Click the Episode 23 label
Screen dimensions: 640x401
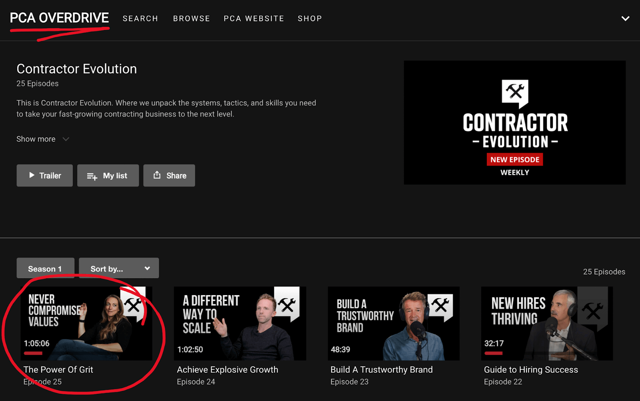point(349,382)
